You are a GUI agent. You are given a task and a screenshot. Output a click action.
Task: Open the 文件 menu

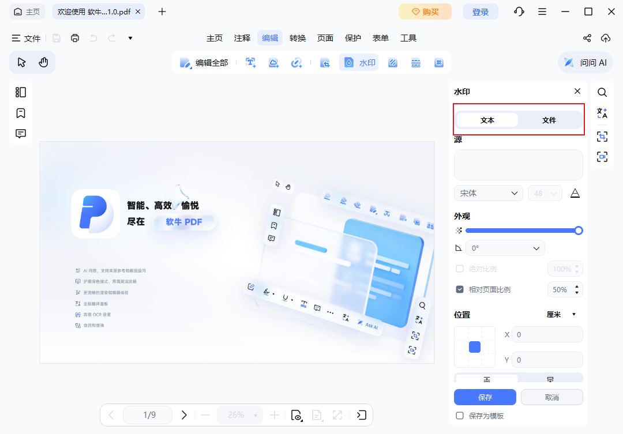coord(26,38)
